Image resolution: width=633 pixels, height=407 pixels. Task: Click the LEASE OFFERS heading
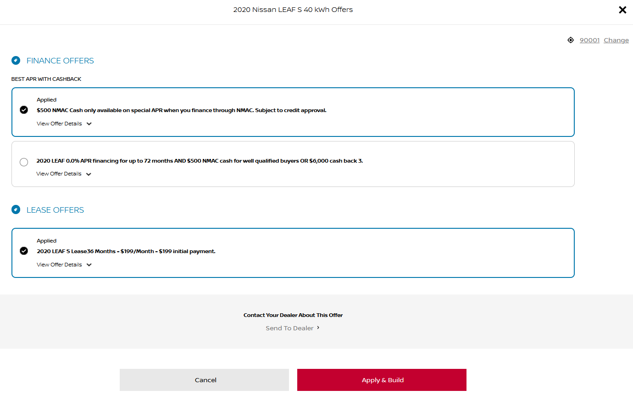pyautogui.click(x=55, y=210)
